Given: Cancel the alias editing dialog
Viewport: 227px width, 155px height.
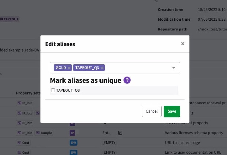Looking at the screenshot, I should (151, 111).
